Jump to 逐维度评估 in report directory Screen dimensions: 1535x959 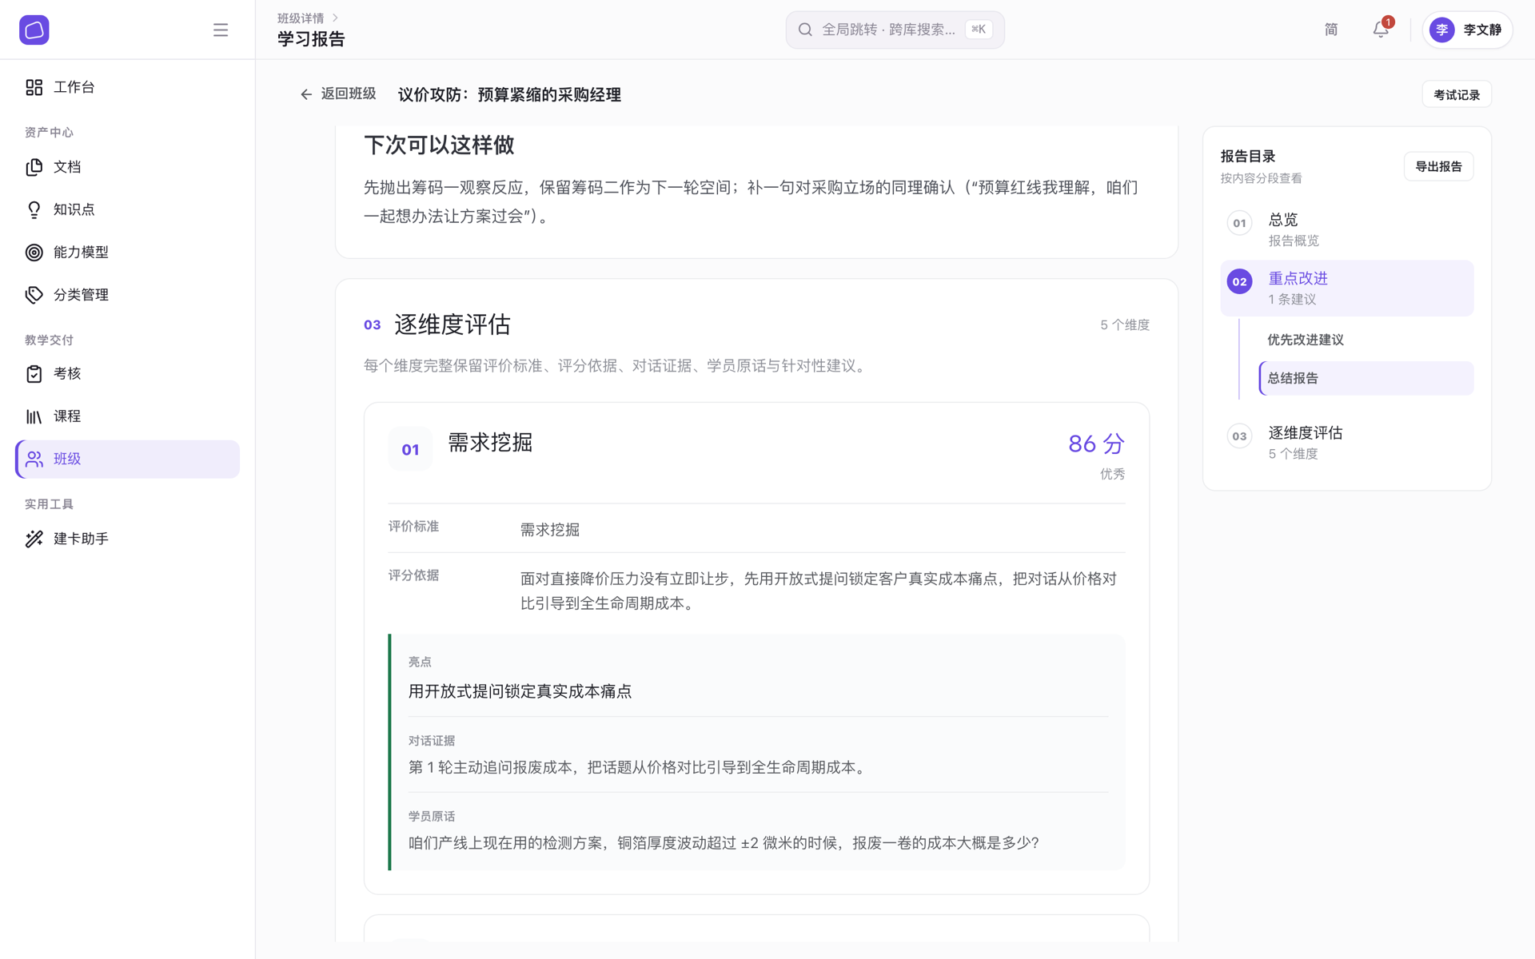1347,443
